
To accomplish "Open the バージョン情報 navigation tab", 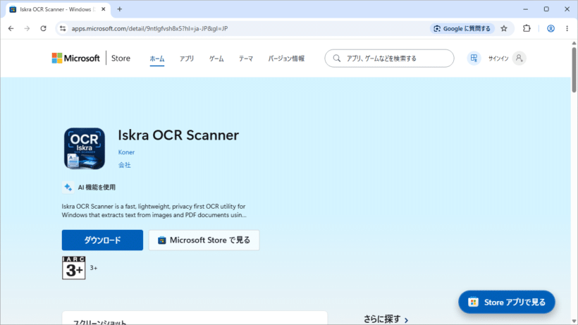I will coord(286,59).
